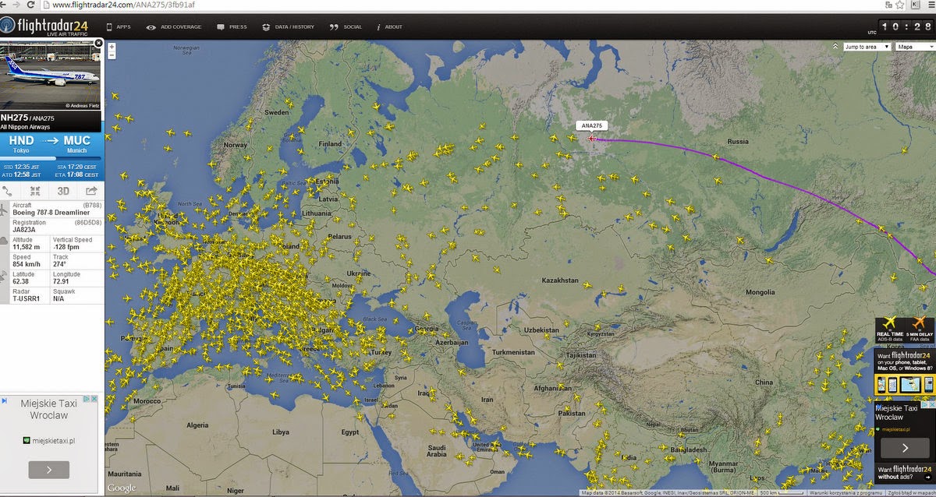Open the Data / History menu
The height and width of the screenshot is (497, 936).
[x=288, y=27]
